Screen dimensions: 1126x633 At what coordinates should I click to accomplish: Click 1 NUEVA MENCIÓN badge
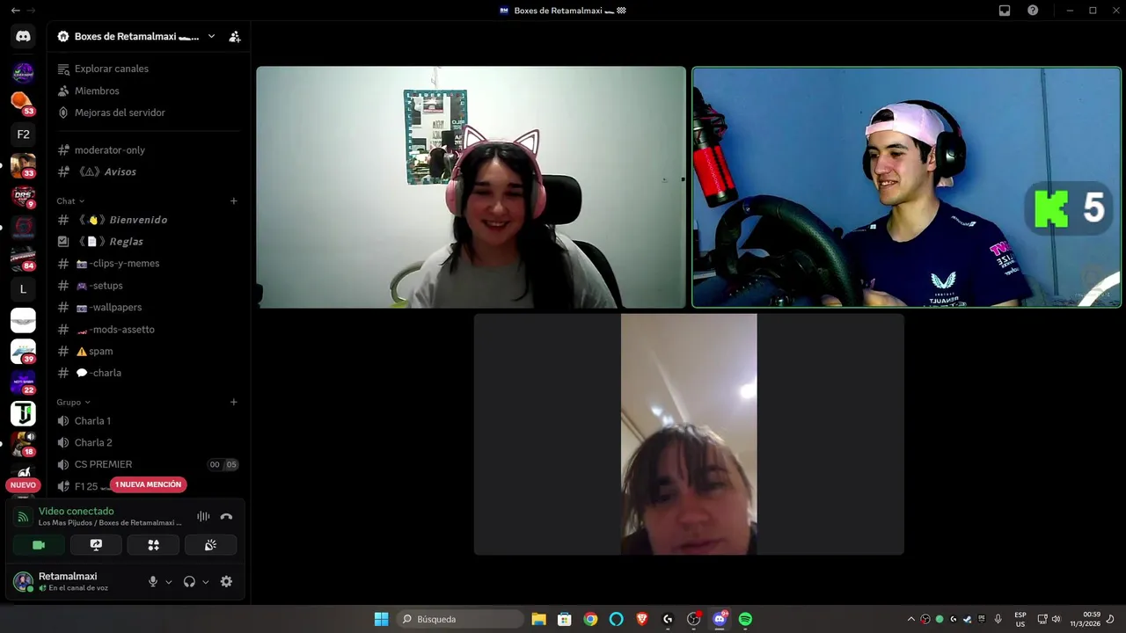(x=149, y=484)
